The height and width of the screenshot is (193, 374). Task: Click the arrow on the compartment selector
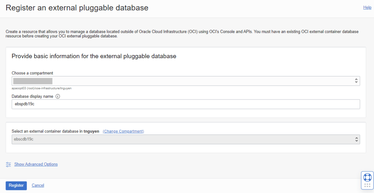tap(356, 81)
